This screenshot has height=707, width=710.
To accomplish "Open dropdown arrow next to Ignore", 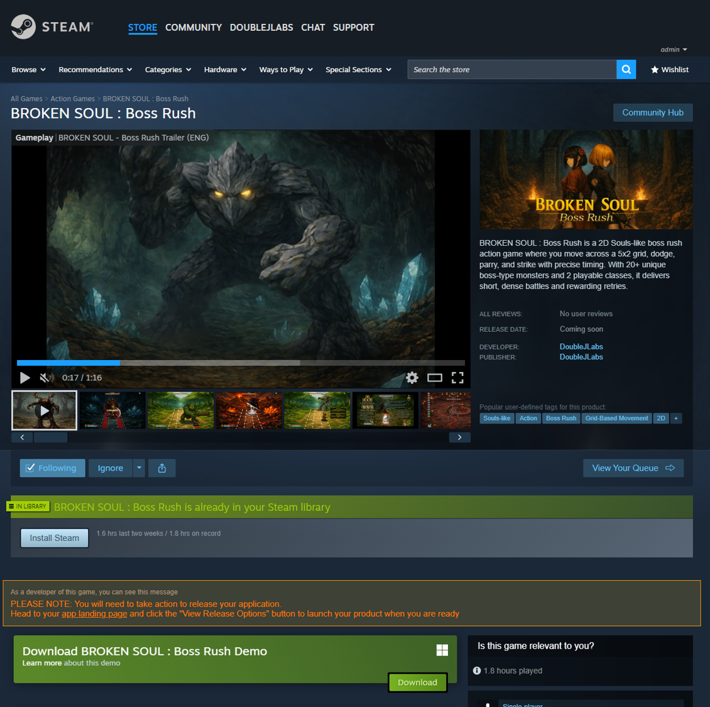I will 139,468.
